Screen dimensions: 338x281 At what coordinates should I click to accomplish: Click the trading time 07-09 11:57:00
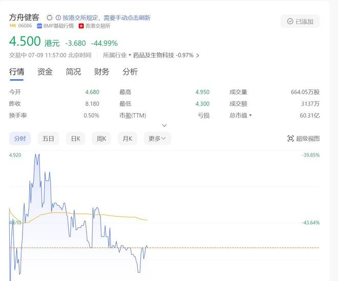pyautogui.click(x=47, y=55)
